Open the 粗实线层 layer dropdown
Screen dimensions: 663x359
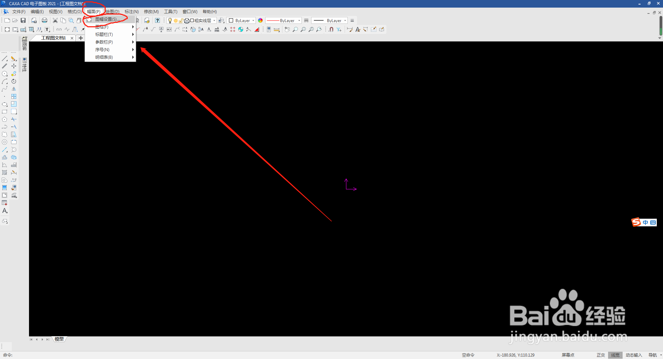coord(214,21)
